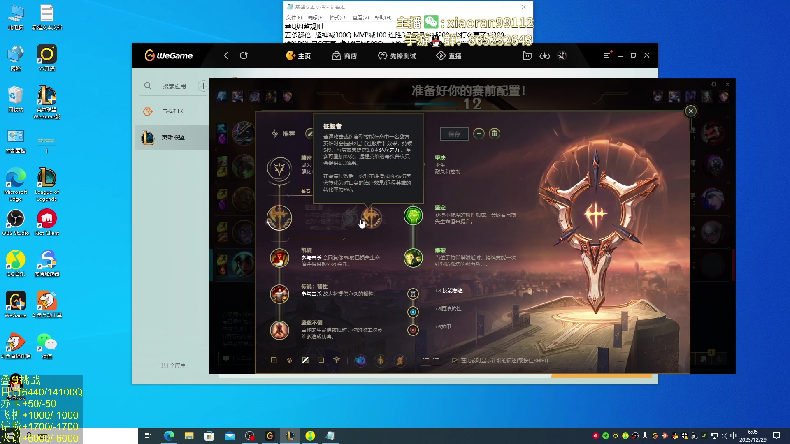This screenshot has width=790, height=444.
Task: Open WeGame user avatar profile
Action: [x=562, y=55]
